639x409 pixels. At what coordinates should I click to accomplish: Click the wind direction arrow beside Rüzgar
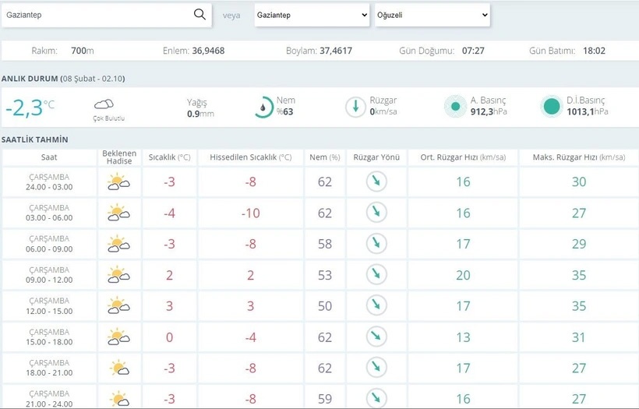355,107
